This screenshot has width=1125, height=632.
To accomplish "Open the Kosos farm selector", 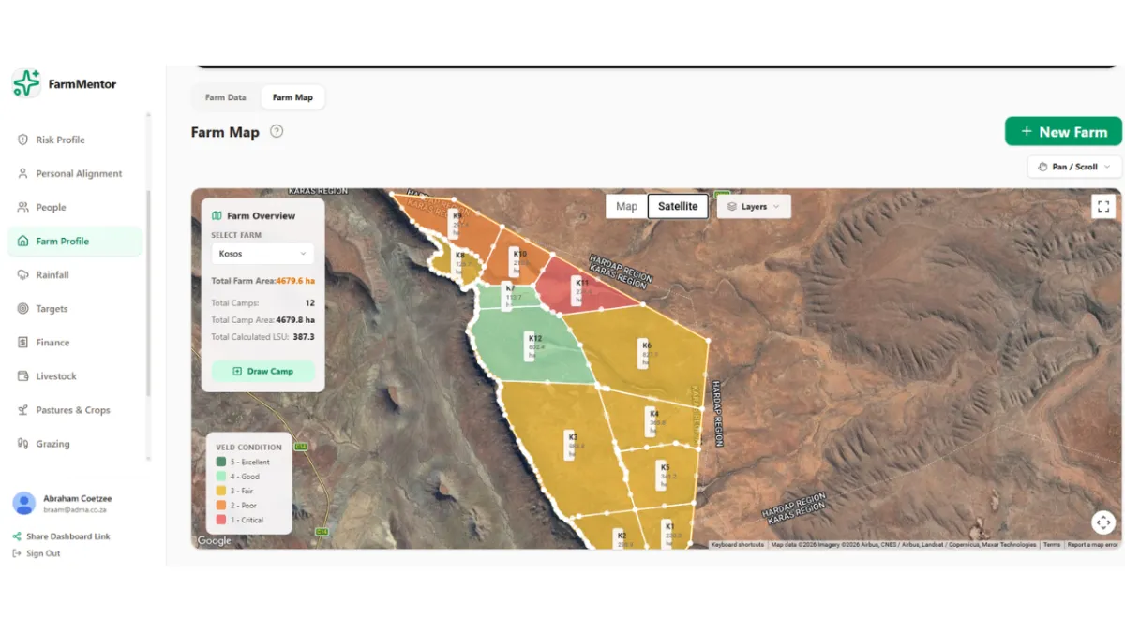I will (x=262, y=254).
